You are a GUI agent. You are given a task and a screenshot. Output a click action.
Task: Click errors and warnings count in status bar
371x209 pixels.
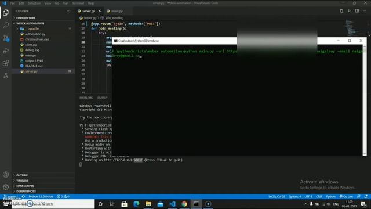pyautogui.click(x=63, y=196)
